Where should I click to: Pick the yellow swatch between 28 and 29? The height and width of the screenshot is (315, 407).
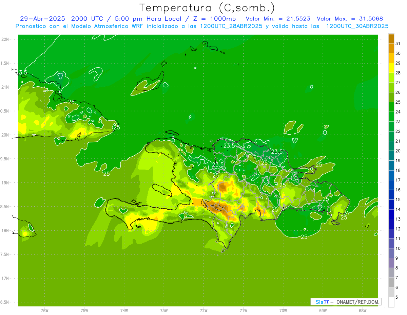point(391,68)
